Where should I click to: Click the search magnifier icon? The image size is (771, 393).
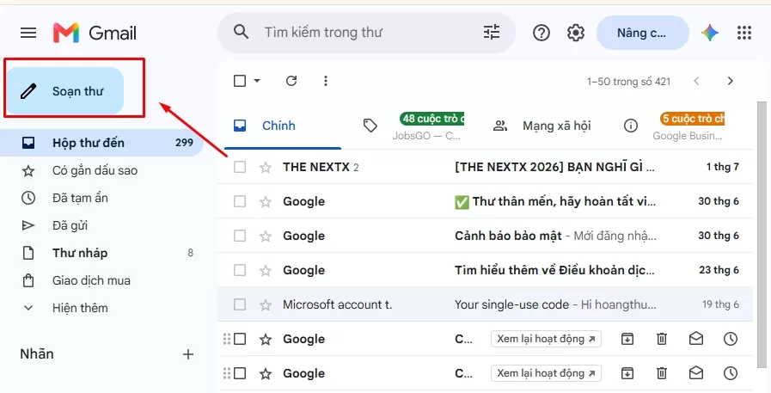coord(241,33)
